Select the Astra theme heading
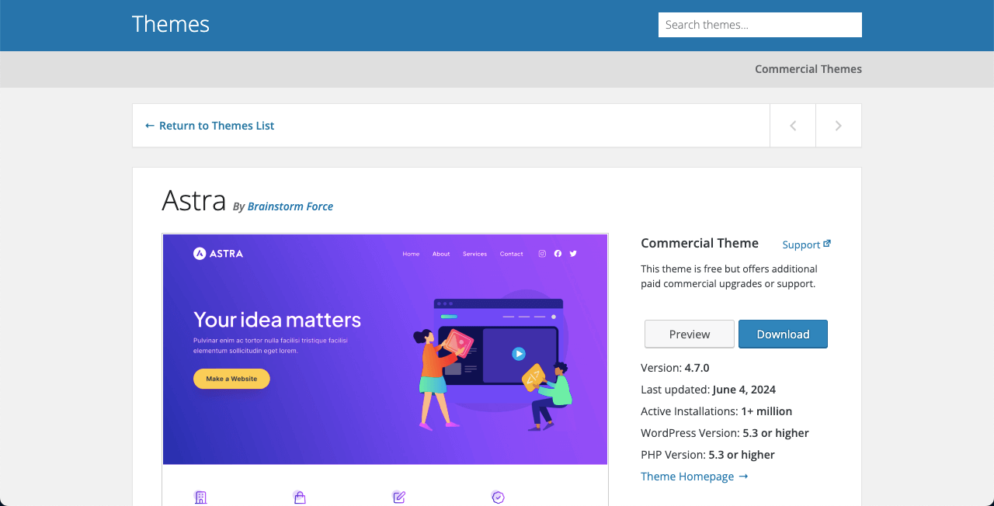The width and height of the screenshot is (994, 506). 194,200
